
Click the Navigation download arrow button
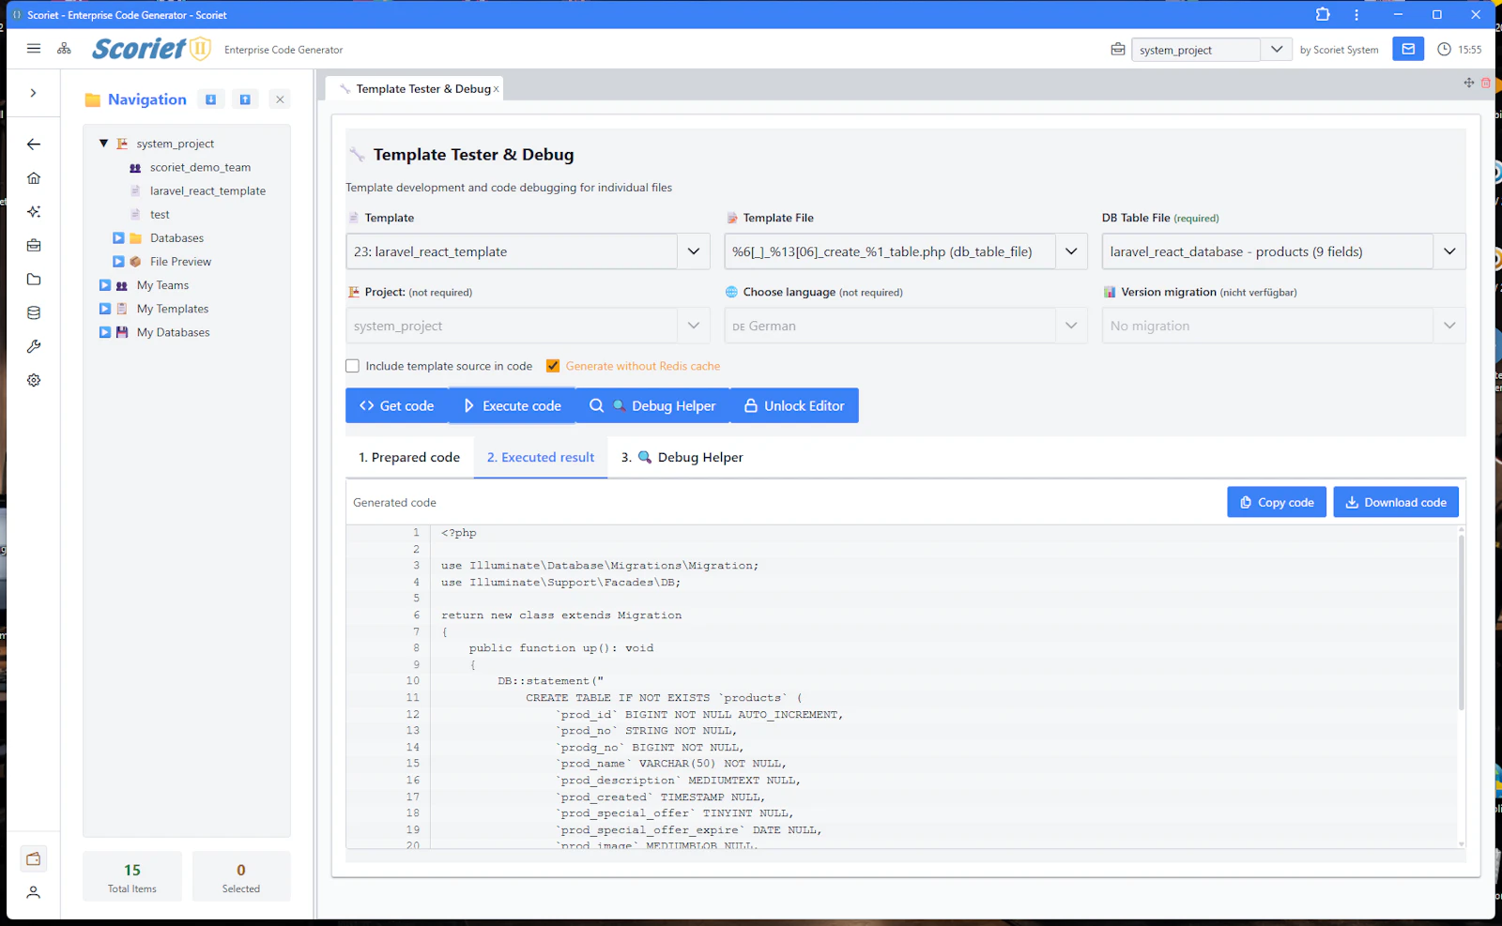[x=211, y=99]
